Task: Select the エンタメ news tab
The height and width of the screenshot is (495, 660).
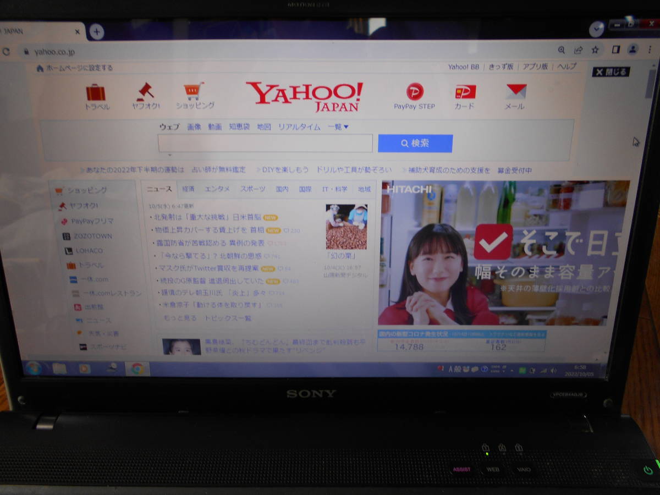Action: pyautogui.click(x=217, y=189)
